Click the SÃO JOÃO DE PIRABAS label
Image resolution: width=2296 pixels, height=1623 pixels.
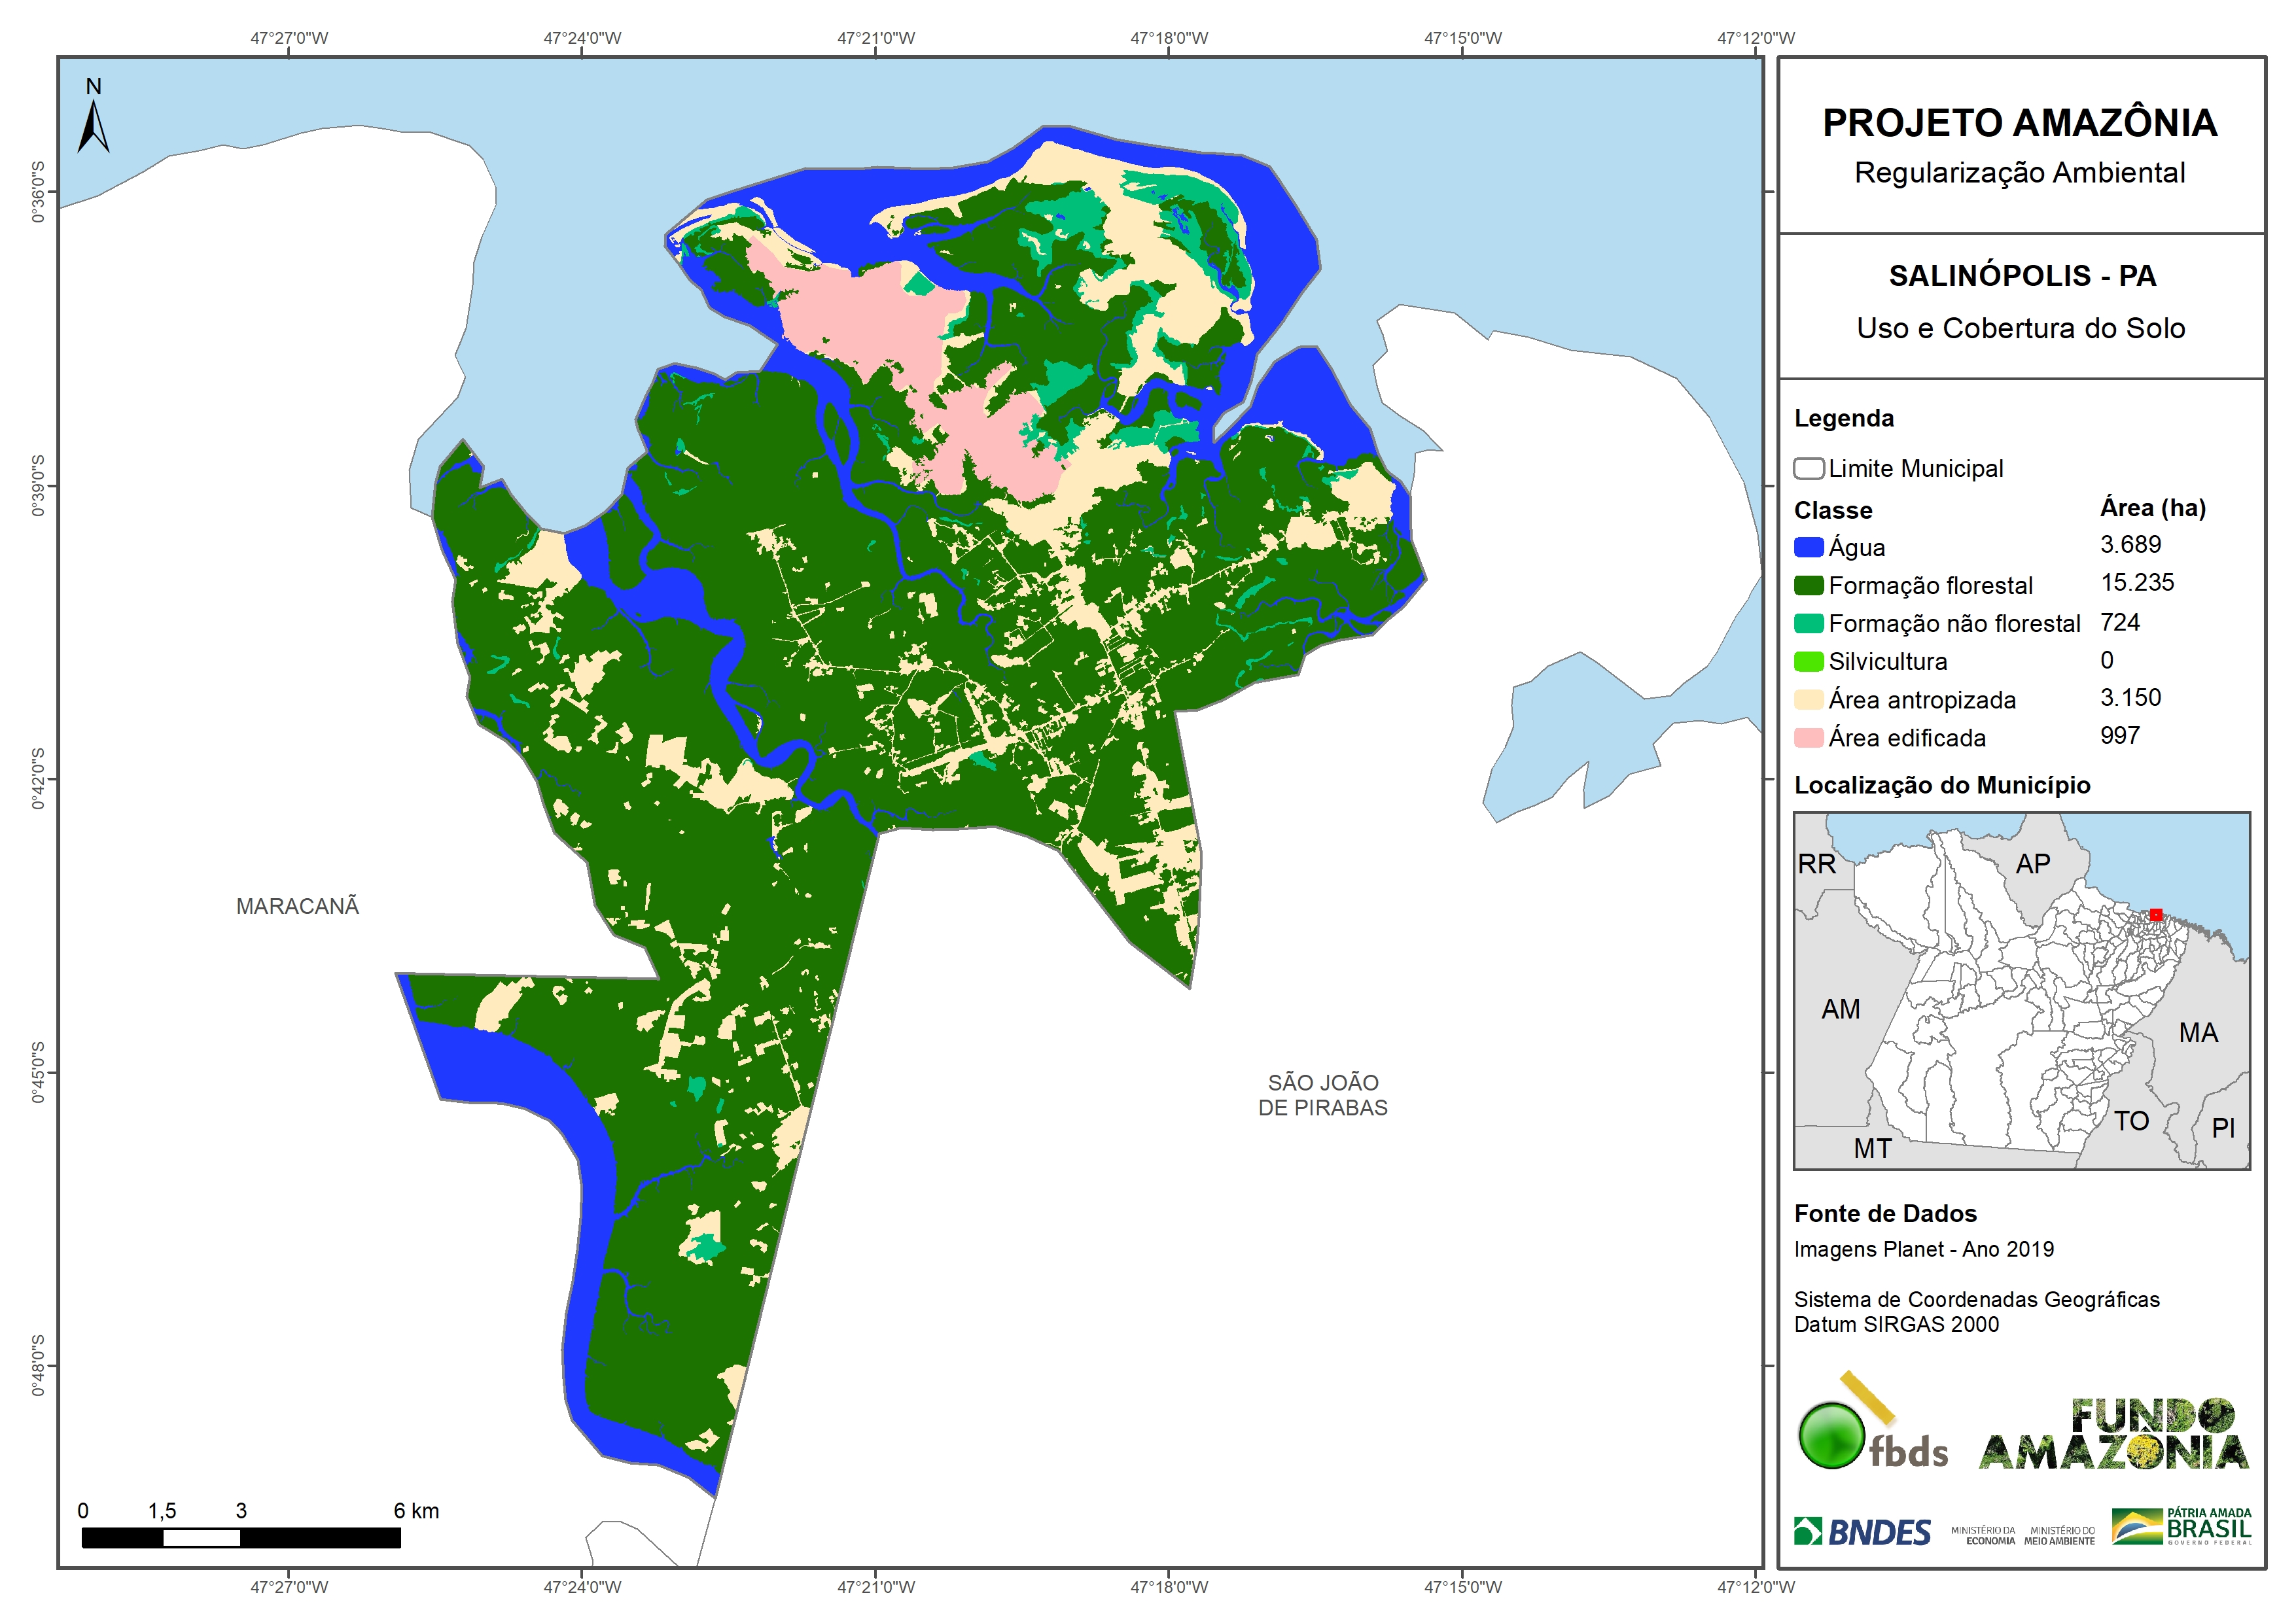pyautogui.click(x=1322, y=1095)
